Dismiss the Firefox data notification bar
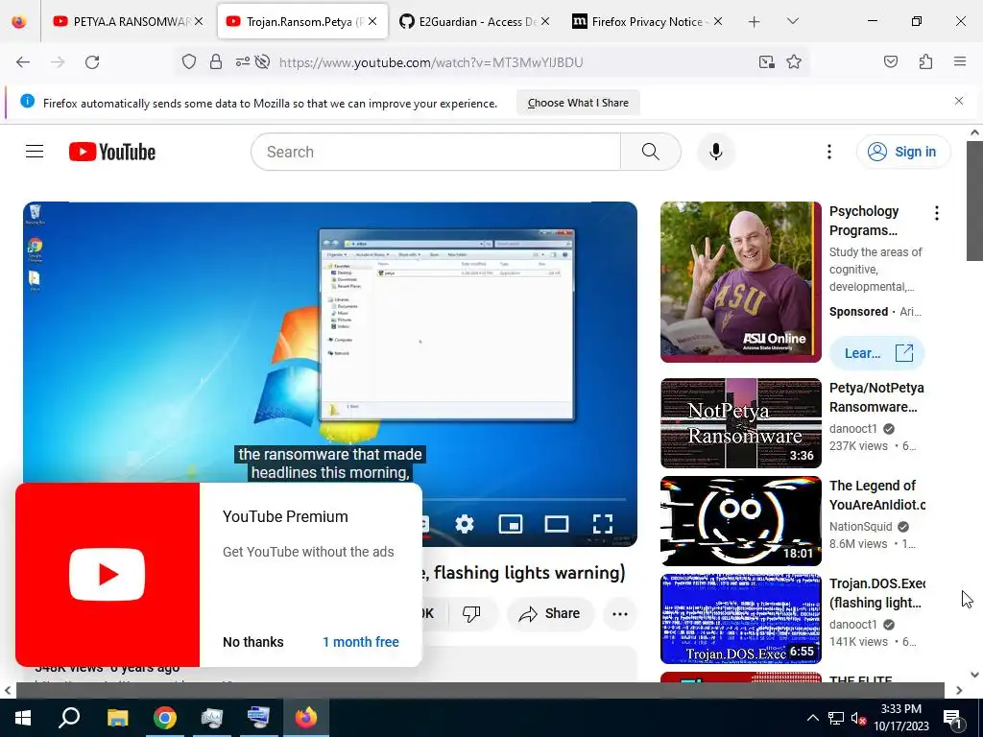The image size is (983, 737). click(x=959, y=101)
